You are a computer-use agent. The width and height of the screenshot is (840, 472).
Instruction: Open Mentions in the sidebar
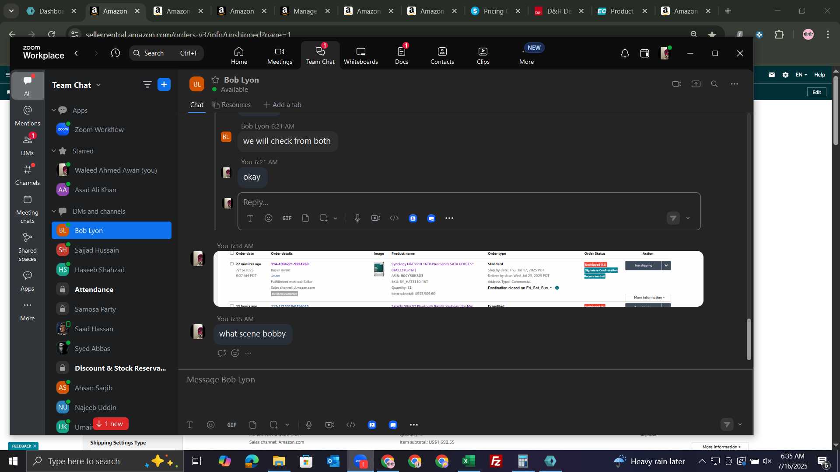point(27,116)
